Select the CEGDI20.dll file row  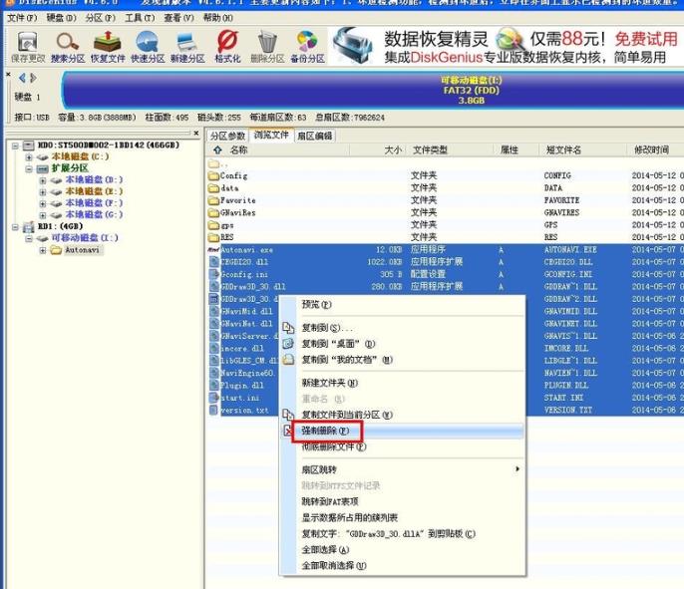446,262
